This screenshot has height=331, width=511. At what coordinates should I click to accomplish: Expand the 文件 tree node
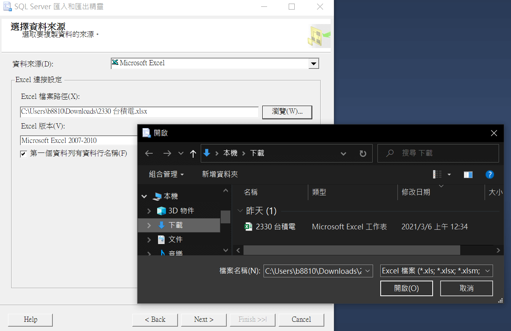pos(149,240)
